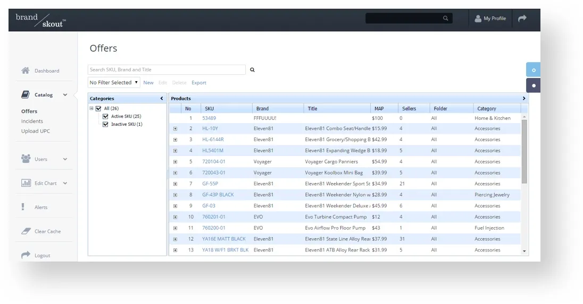Click the Export link
Image resolution: width=583 pixels, height=304 pixels.
click(x=199, y=83)
